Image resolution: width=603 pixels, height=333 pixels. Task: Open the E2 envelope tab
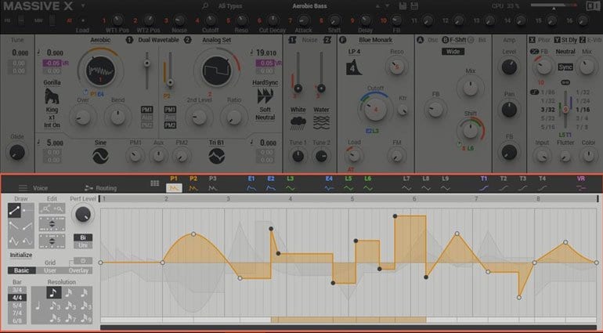click(x=271, y=183)
